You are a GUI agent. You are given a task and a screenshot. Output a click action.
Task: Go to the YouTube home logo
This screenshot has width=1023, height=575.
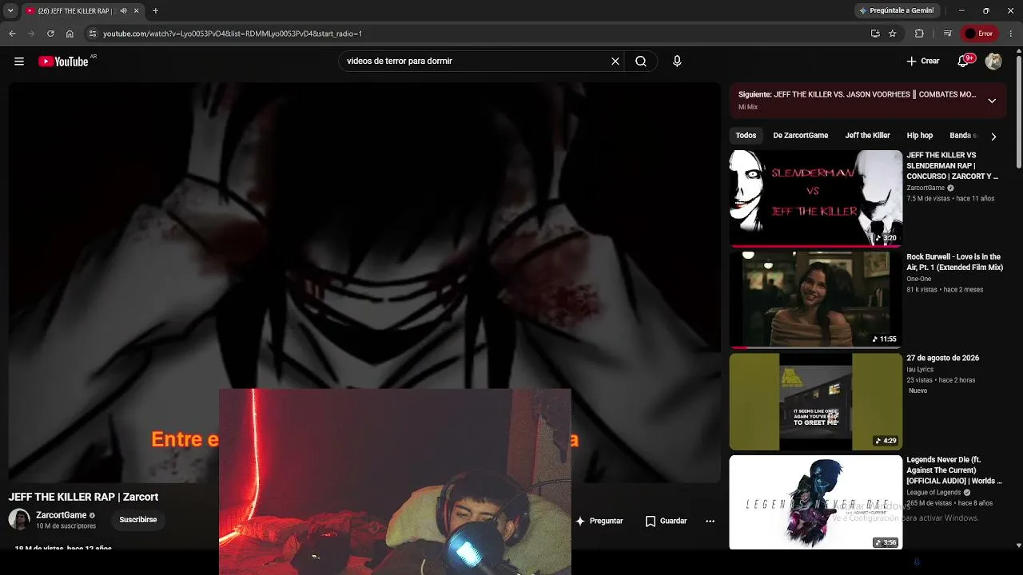[63, 61]
